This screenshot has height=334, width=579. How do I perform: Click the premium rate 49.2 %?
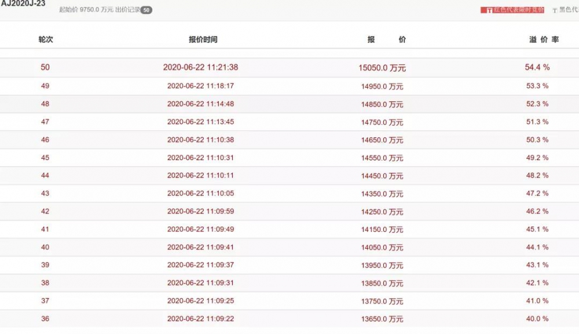pos(537,158)
